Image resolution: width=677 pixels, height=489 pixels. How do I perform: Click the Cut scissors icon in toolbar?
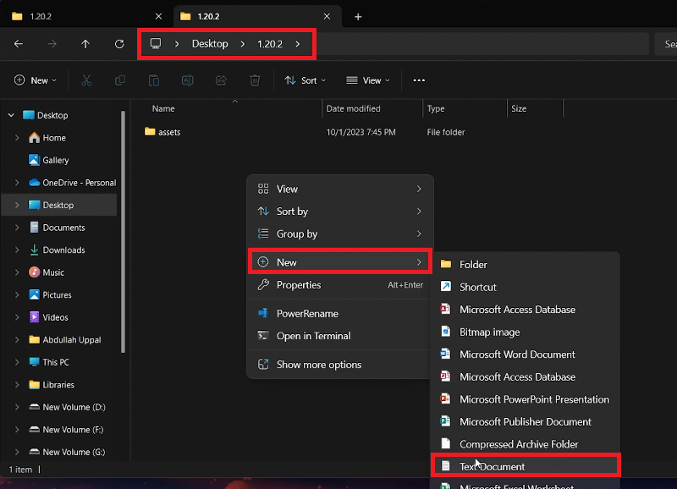pyautogui.click(x=86, y=80)
